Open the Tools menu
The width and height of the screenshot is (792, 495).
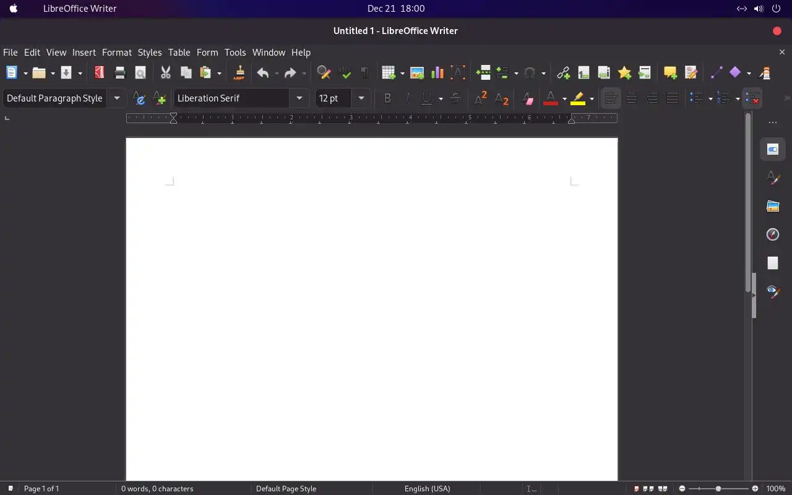[235, 53]
